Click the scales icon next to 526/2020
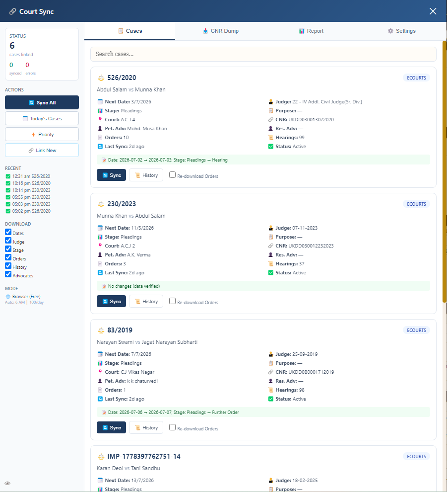This screenshot has height=492, width=447. pyautogui.click(x=101, y=78)
